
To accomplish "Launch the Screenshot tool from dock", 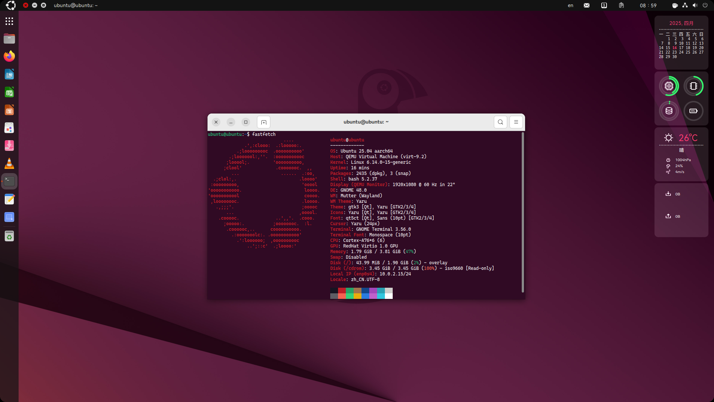I will (9, 217).
